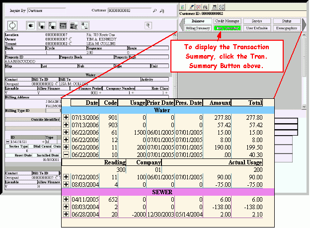Click the plus beside Company Number 1
The height and width of the screenshot is (228, 310).
133,93
